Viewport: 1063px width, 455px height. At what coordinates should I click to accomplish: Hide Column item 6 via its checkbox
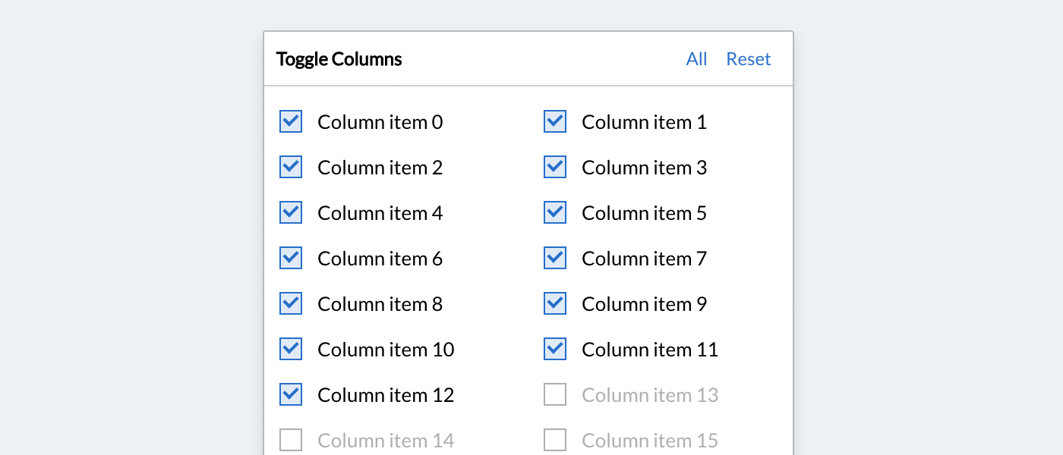click(291, 258)
